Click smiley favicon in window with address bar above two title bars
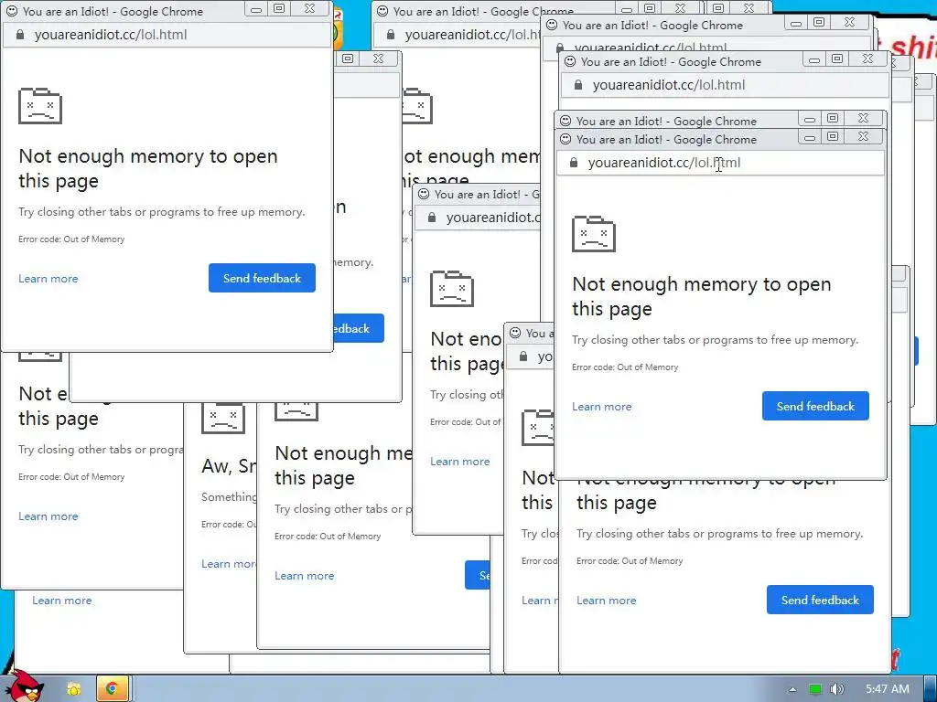The width and height of the screenshot is (937, 702). click(570, 61)
